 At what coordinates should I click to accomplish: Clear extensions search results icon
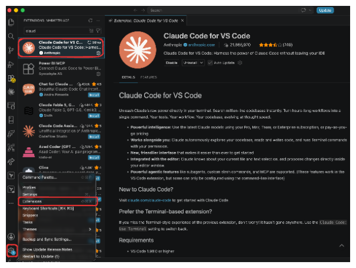pos(91,31)
